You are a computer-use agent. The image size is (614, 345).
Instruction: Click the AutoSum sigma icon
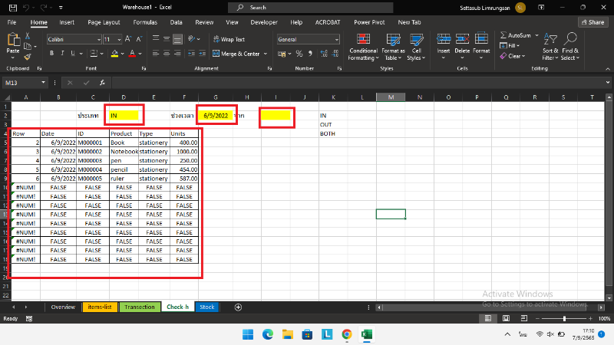503,35
